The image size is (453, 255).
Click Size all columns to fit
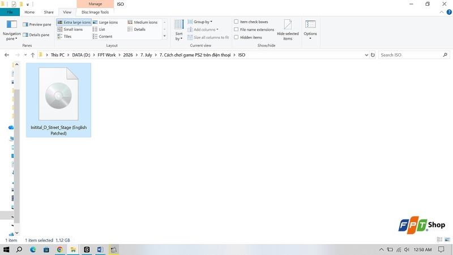coord(208,37)
